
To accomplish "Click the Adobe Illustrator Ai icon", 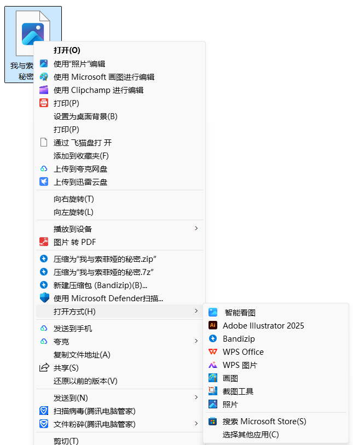I will pyautogui.click(x=213, y=325).
